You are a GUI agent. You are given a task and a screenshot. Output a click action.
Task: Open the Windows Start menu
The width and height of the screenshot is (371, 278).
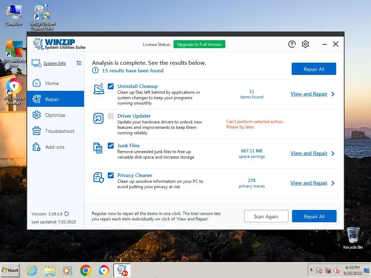click(x=10, y=270)
